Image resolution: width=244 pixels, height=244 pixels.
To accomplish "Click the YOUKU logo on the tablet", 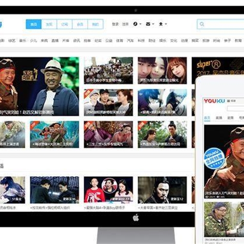I will click(214, 101).
